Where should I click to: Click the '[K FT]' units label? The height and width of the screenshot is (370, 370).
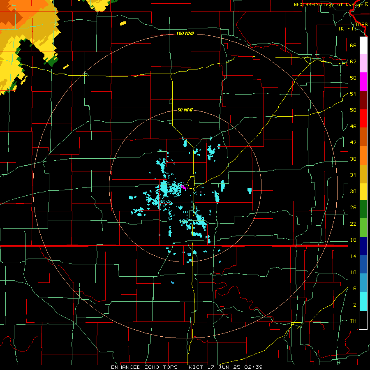[x=347, y=29]
